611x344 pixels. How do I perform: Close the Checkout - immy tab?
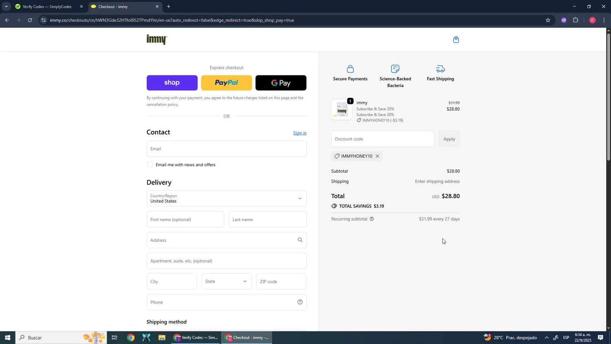pos(157,7)
